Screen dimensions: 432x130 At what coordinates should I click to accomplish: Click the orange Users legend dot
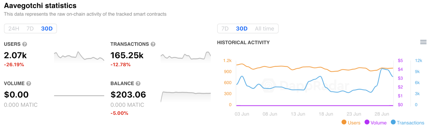344,122
